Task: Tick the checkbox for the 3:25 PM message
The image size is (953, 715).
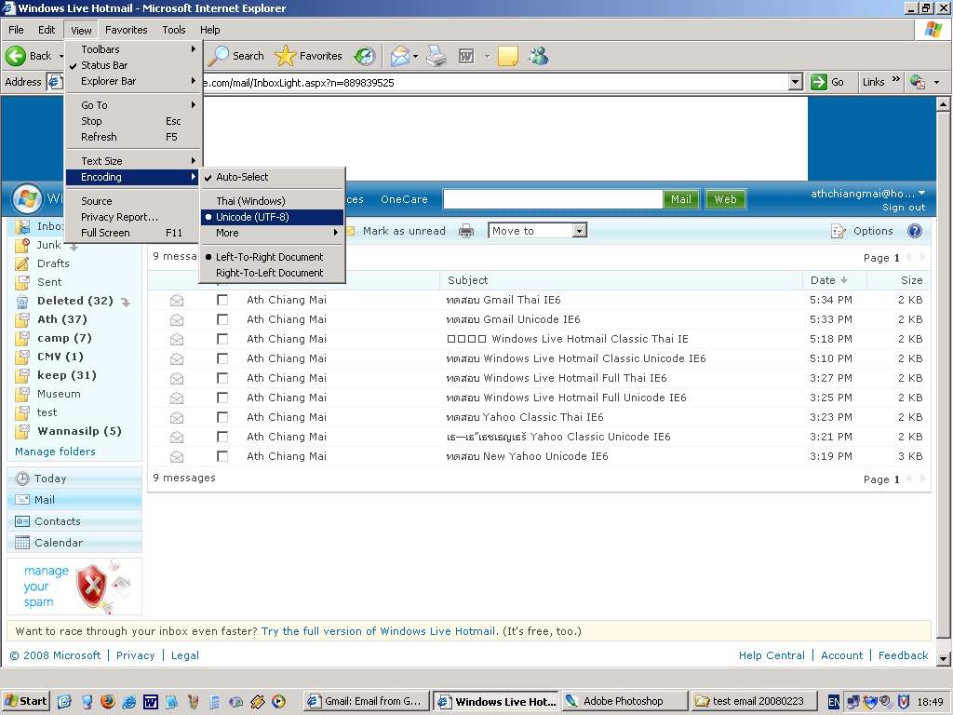Action: point(222,398)
